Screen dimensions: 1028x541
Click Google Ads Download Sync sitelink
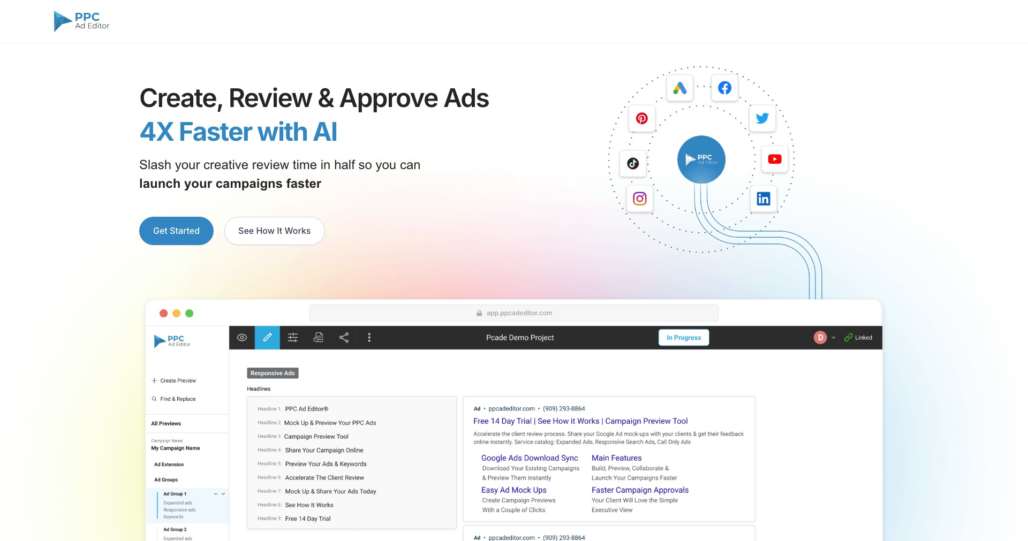(530, 458)
